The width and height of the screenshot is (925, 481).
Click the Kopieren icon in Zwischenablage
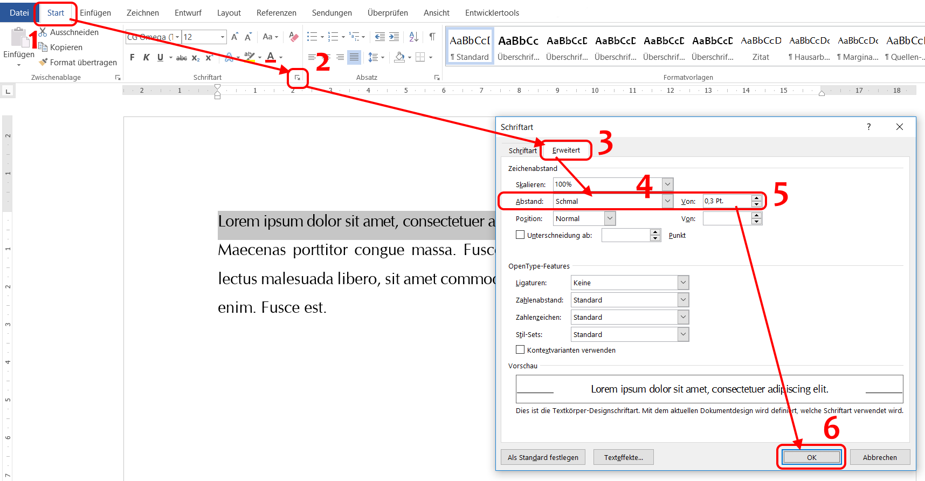(x=43, y=47)
